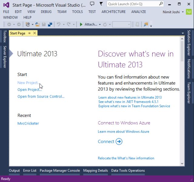The image size is (194, 182).
Task: Open the WINDOW menu
Action: [x=10, y=17]
